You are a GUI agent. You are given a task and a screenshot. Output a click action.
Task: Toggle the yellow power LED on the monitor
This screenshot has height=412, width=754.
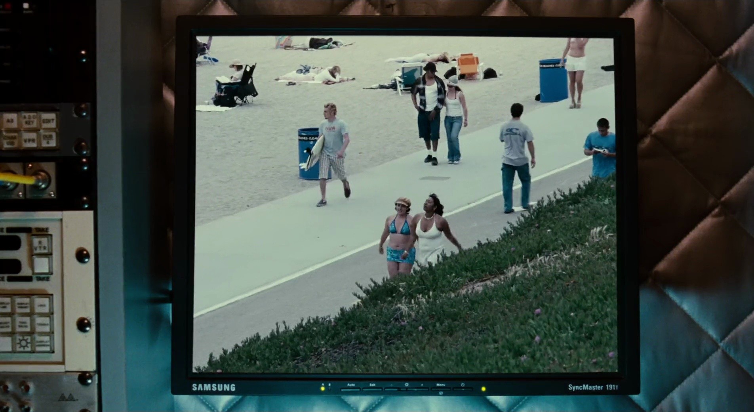(x=483, y=389)
